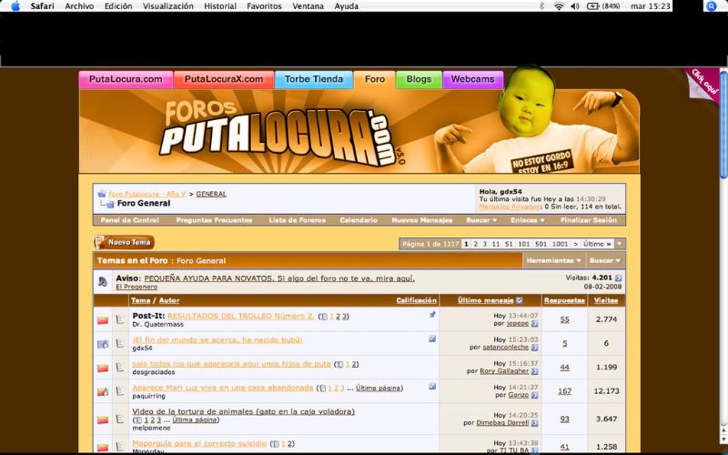The width and height of the screenshot is (728, 455).
Task: Click the Spotlight search icon in menu bar
Action: click(x=711, y=6)
